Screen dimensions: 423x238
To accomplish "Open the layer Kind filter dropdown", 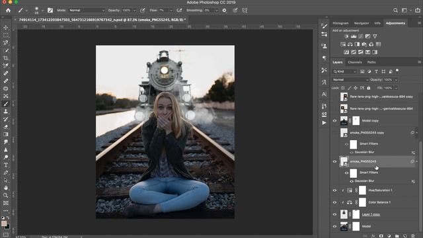I will coord(344,71).
